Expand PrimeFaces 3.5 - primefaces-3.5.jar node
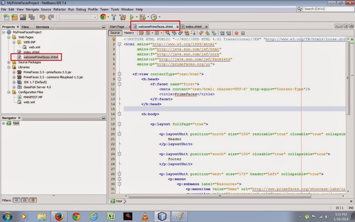Image resolution: width=355 pixels, height=222 pixels. (14, 72)
